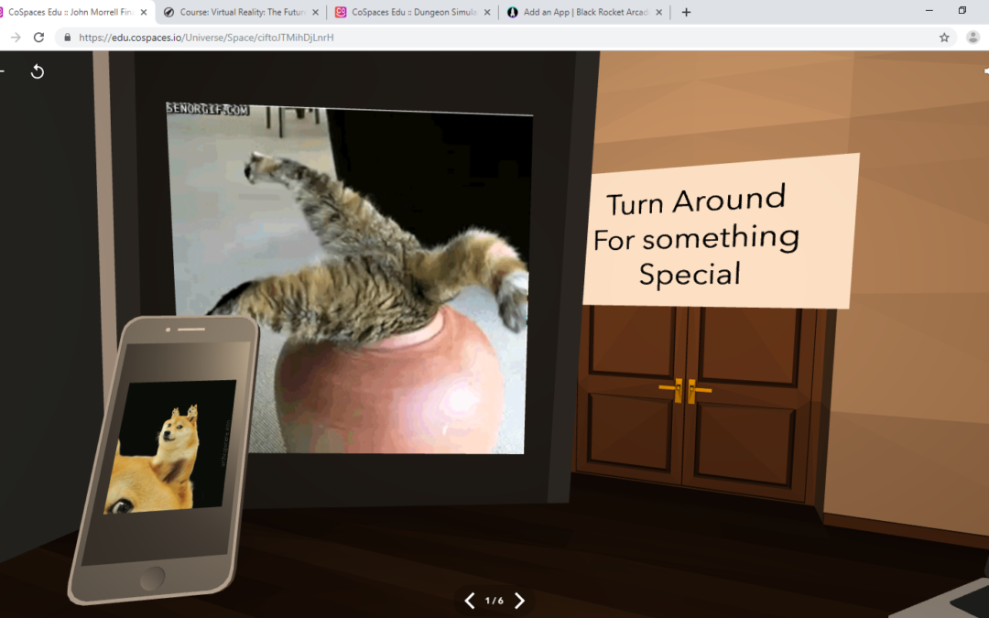Restore down the browser window
This screenshot has width=989, height=618.
pos(962,11)
